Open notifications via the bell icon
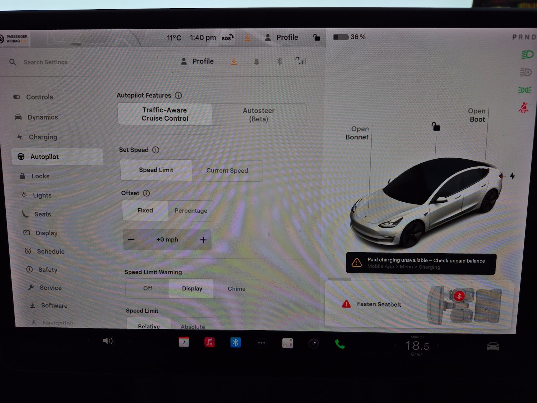Image resolution: width=537 pixels, height=403 pixels. pyautogui.click(x=257, y=61)
